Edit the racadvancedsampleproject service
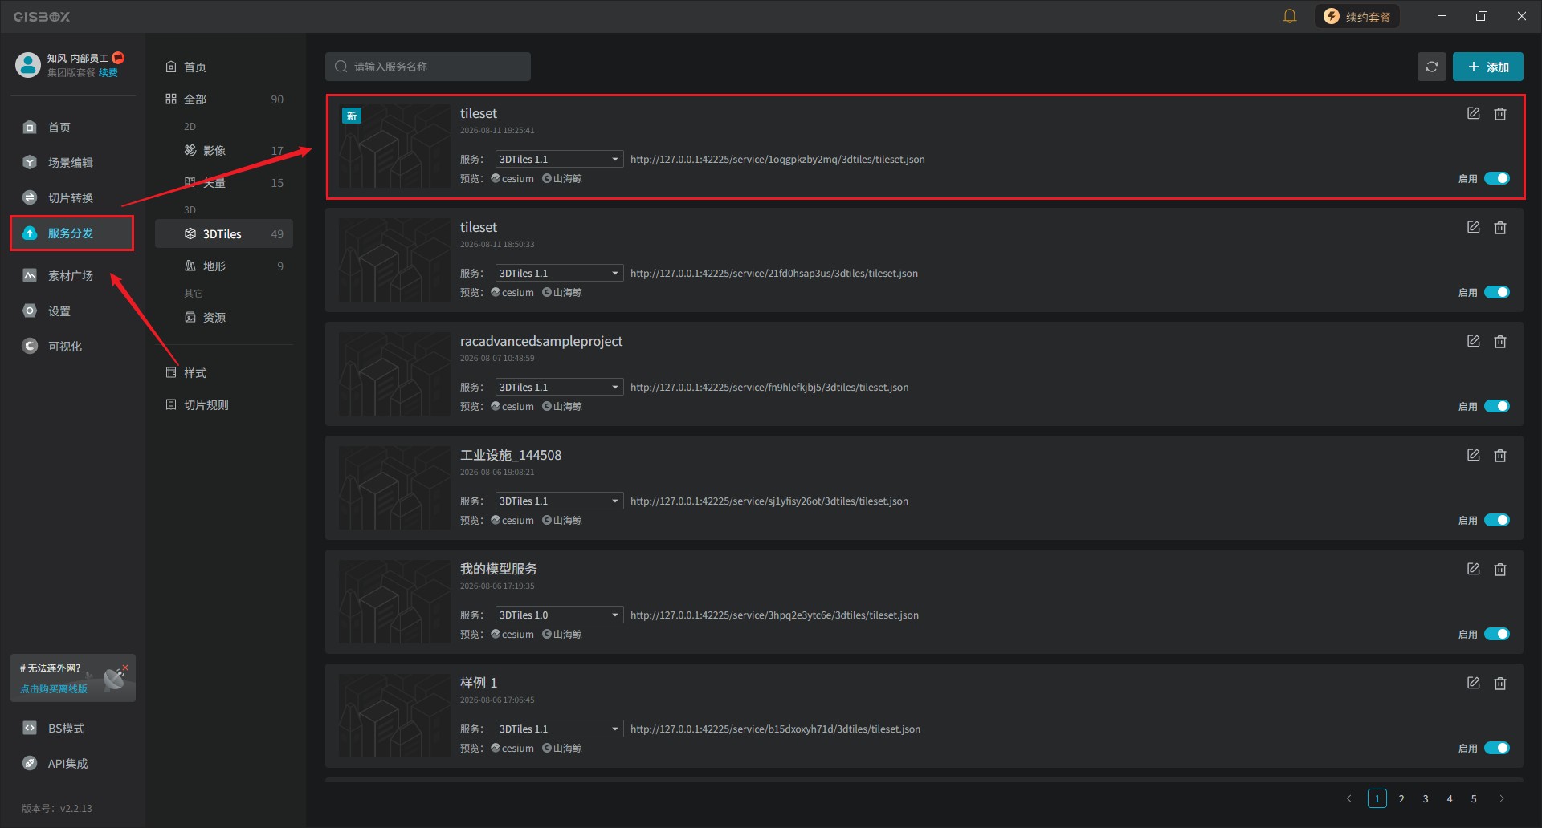The width and height of the screenshot is (1542, 828). 1474,341
